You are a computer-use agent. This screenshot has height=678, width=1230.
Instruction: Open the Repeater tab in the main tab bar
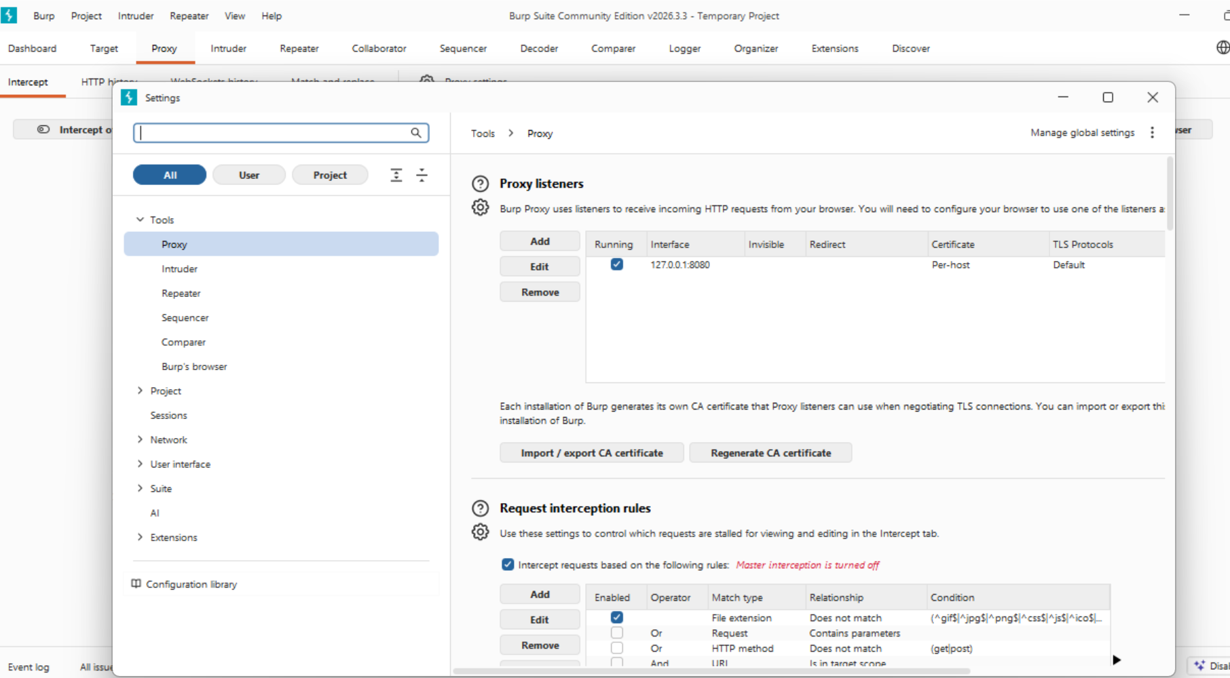click(x=299, y=48)
